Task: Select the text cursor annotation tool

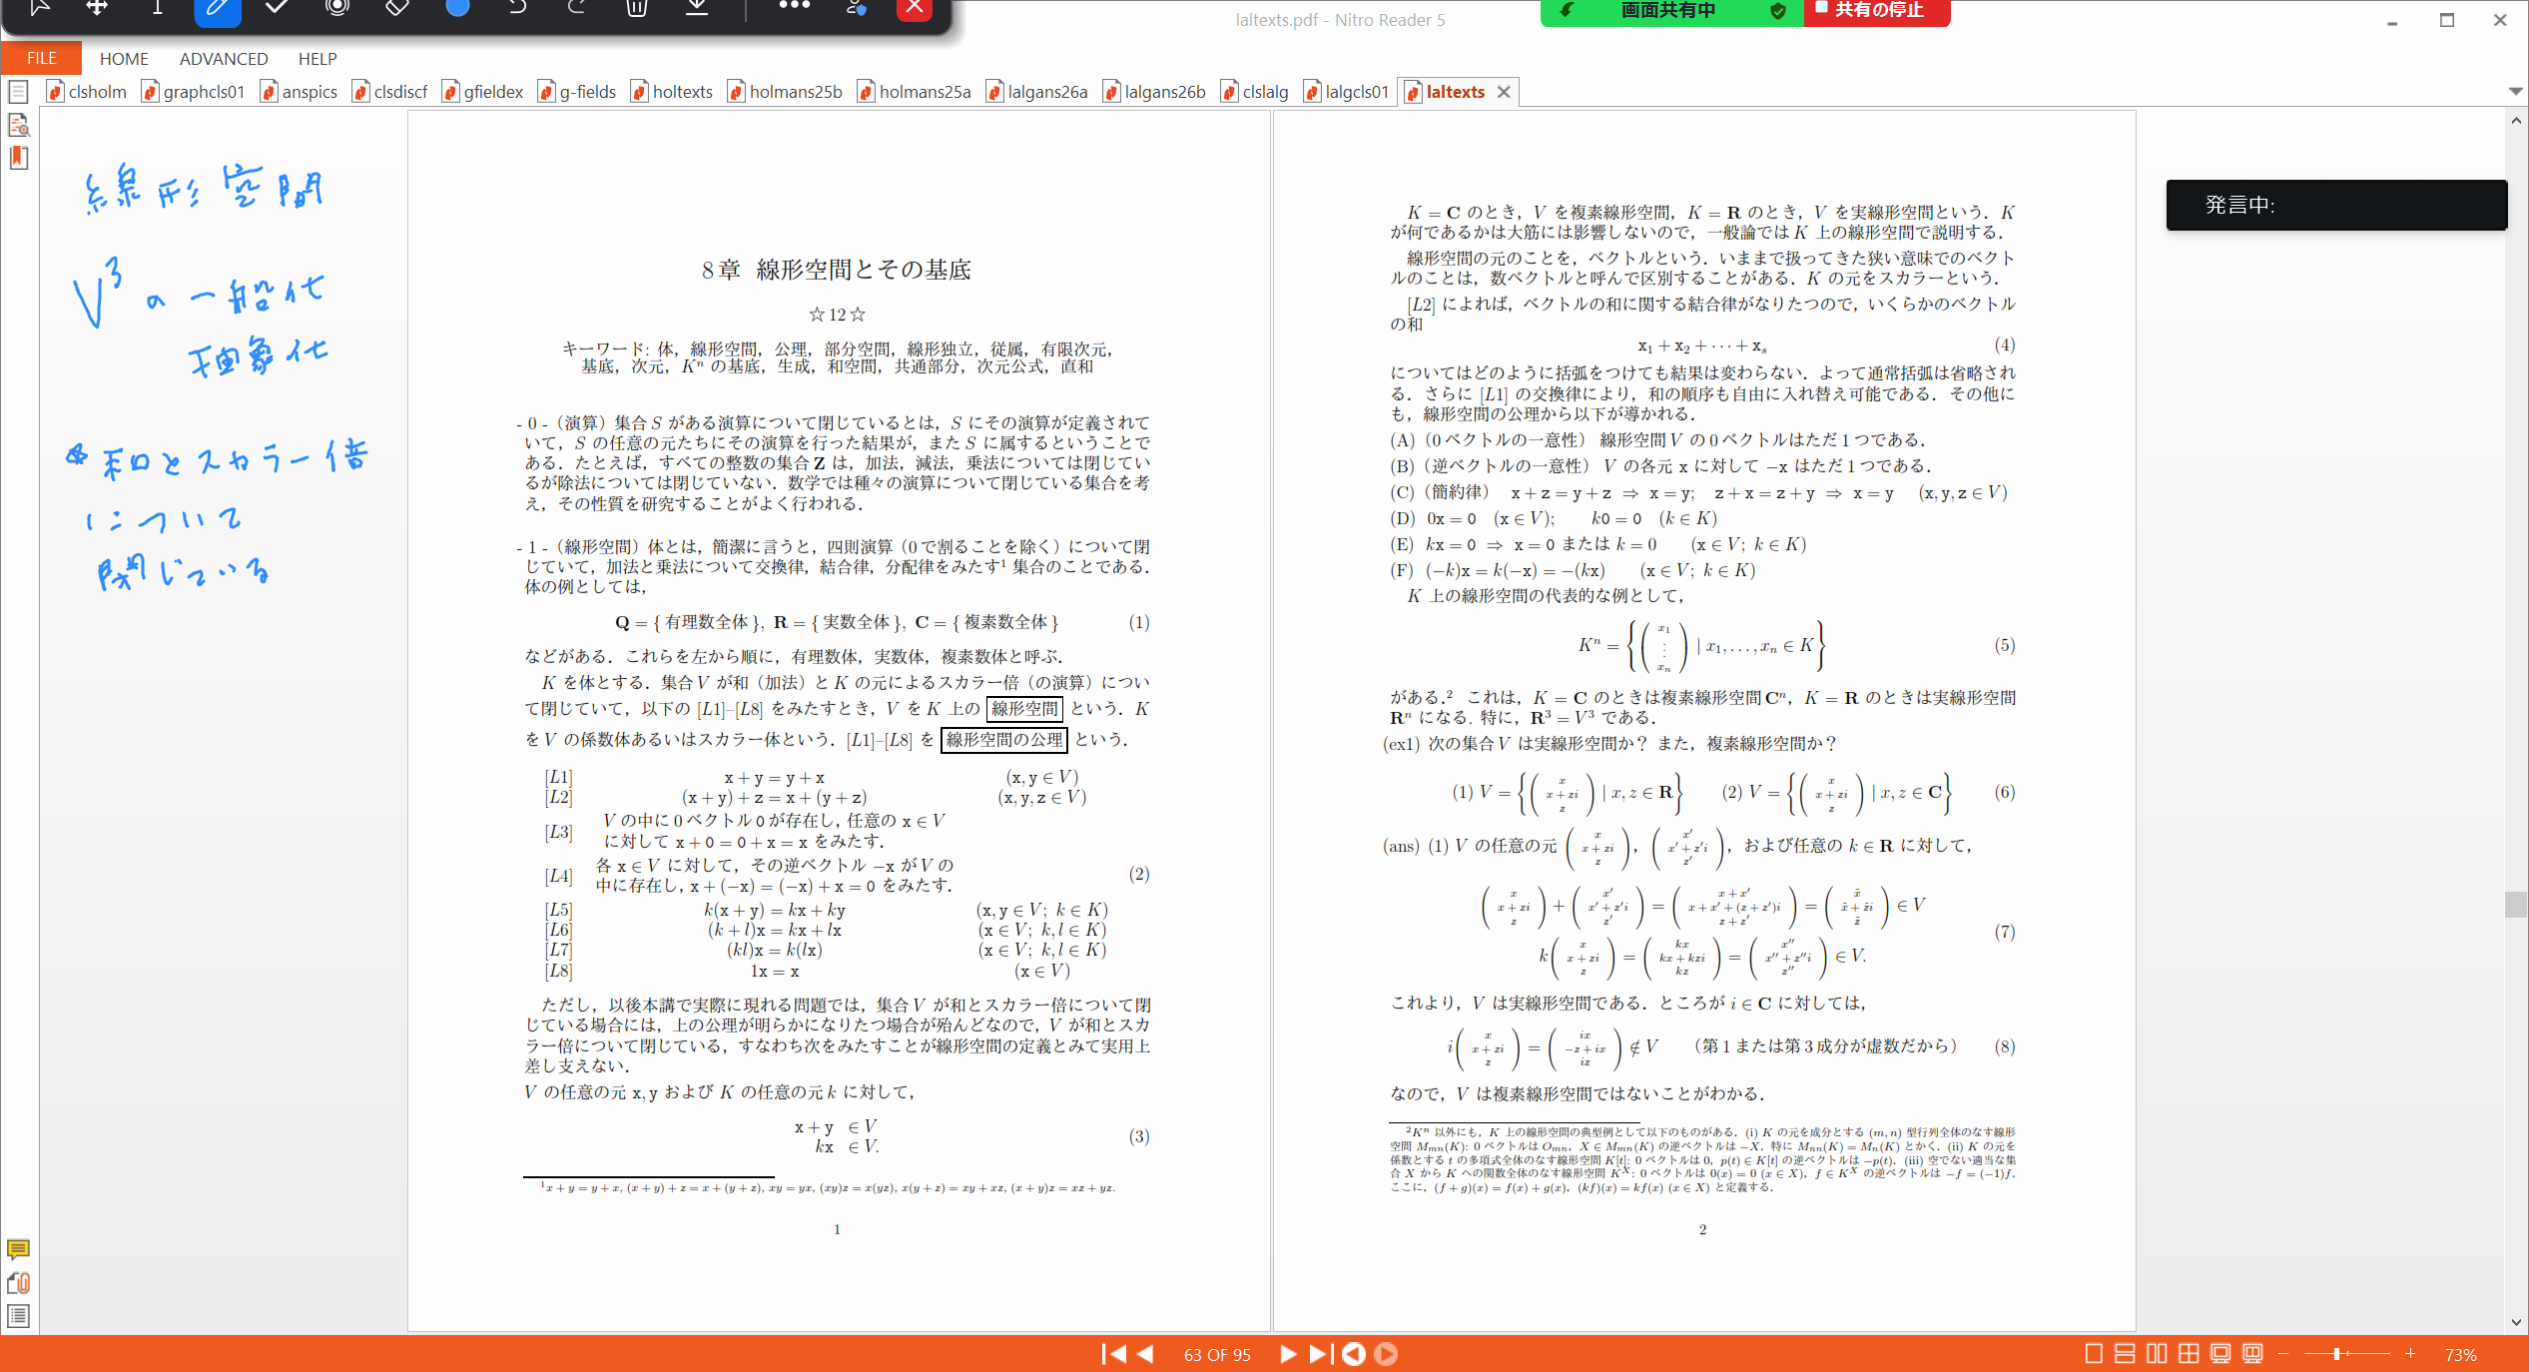Action: click(x=157, y=8)
